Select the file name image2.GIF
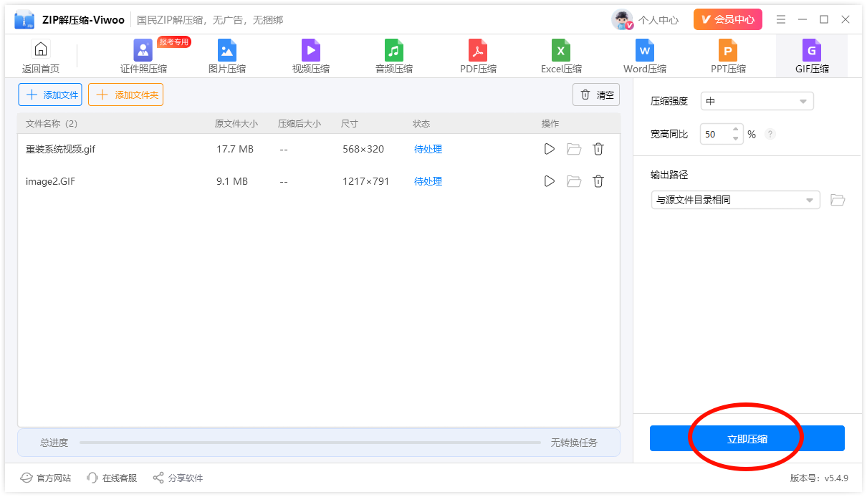Screen dimensions: 867x497 [x=50, y=181]
